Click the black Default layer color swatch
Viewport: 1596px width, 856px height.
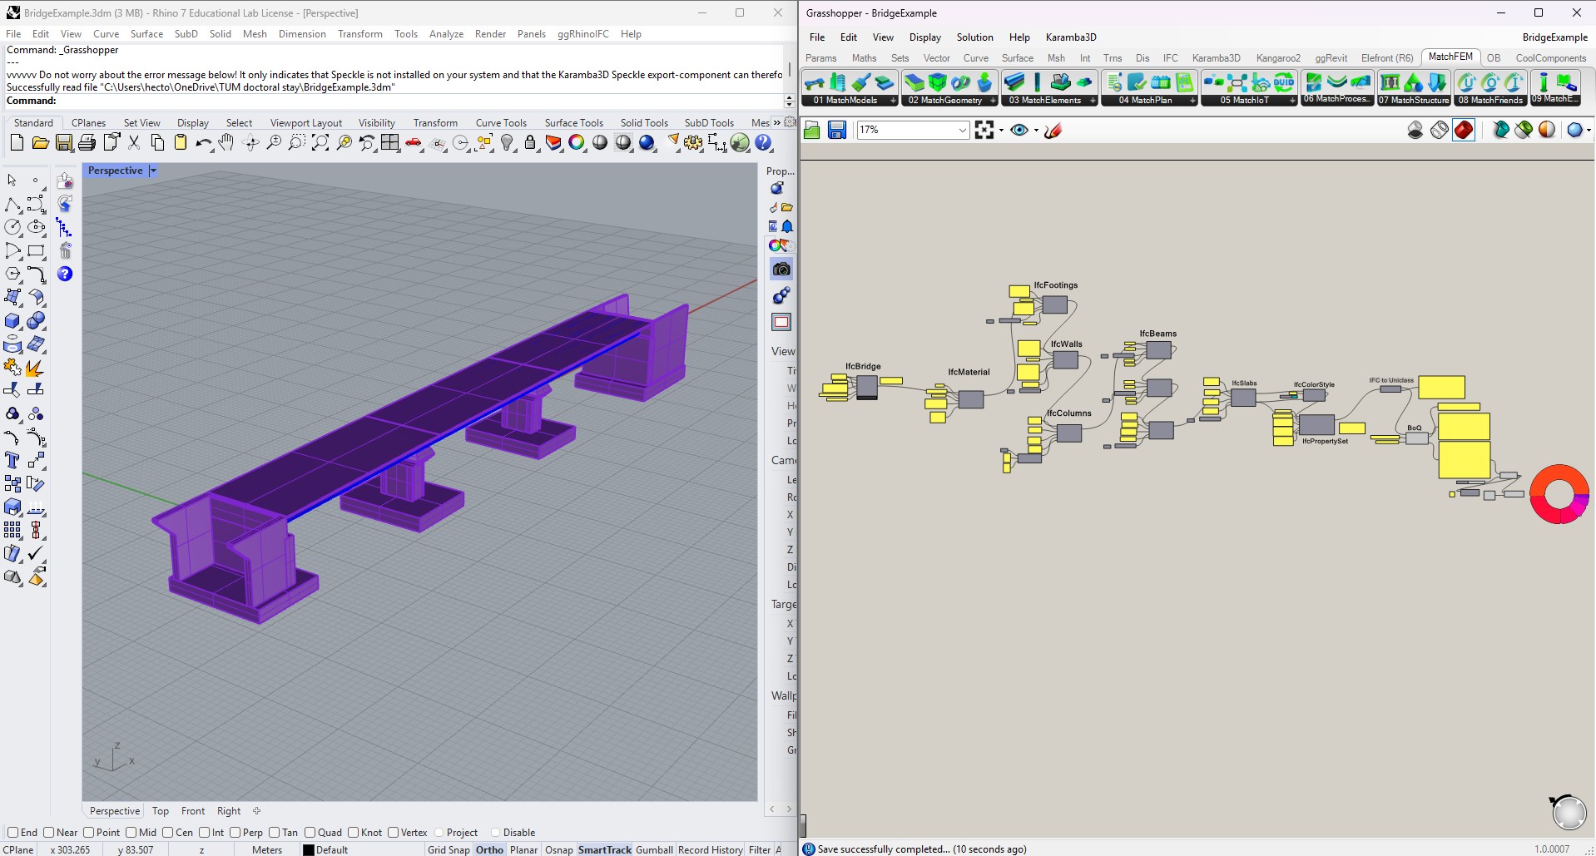pos(309,849)
